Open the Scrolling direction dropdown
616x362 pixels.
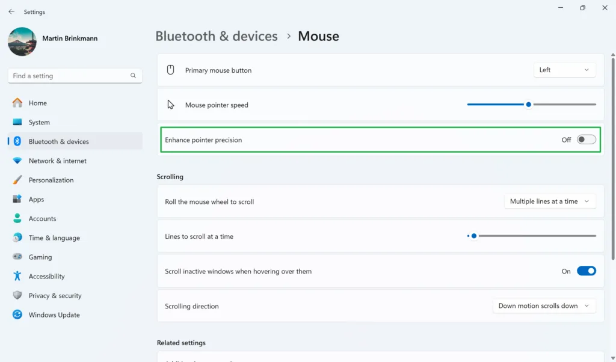[x=544, y=305]
